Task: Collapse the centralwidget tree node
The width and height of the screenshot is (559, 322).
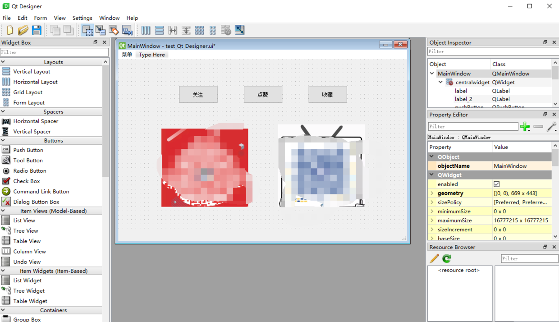Action: pos(441,82)
